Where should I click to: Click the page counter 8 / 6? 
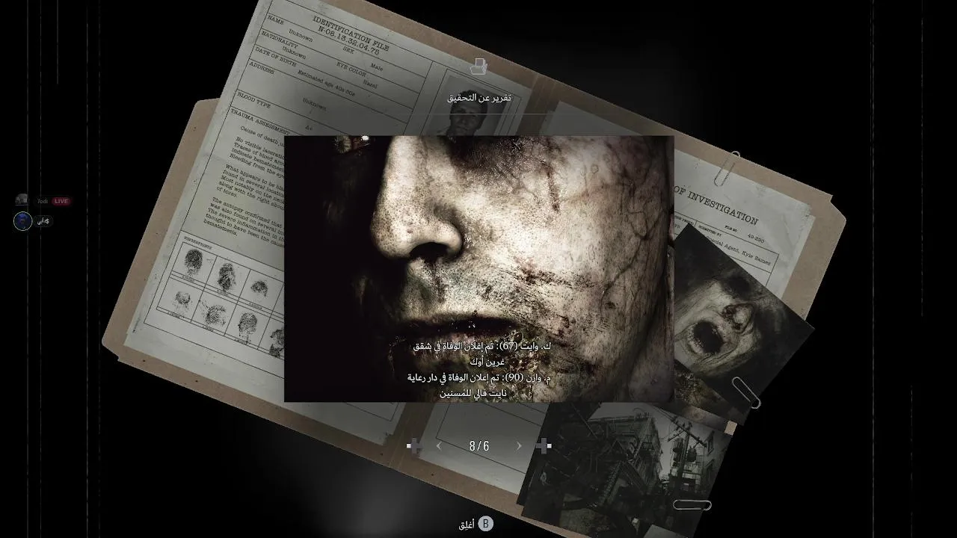click(479, 446)
